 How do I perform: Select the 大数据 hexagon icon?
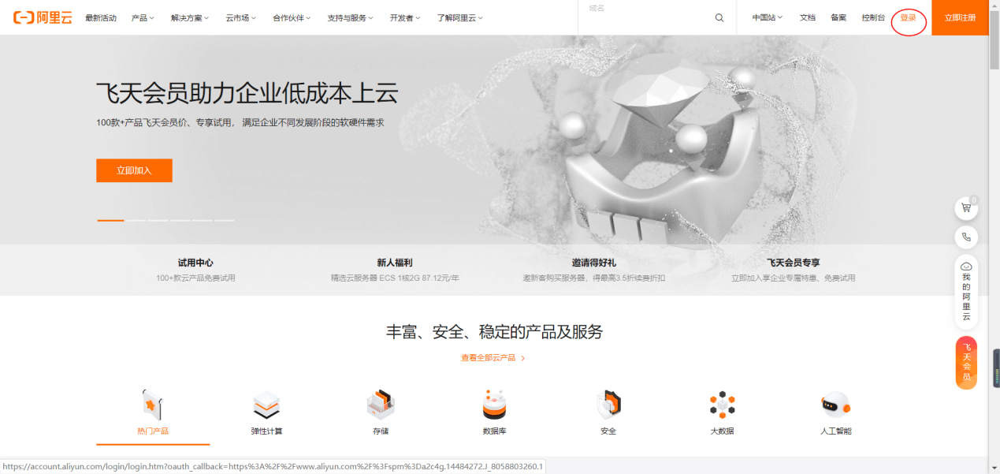point(722,405)
